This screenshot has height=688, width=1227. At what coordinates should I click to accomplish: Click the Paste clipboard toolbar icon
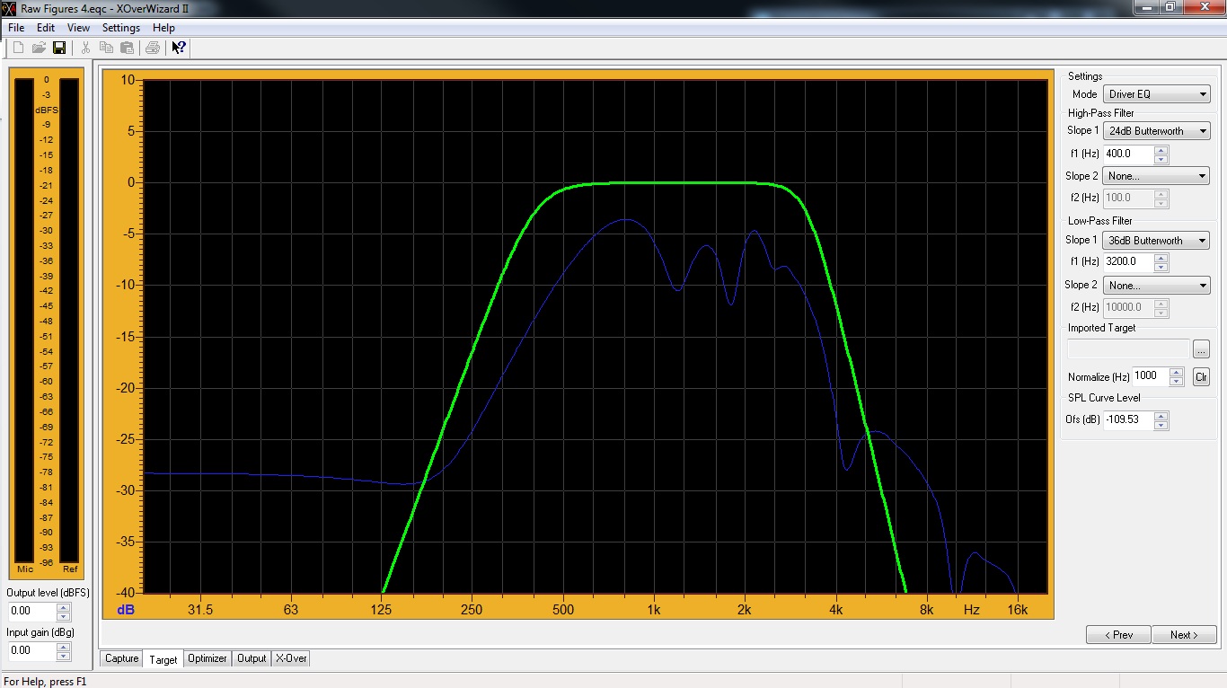127,48
